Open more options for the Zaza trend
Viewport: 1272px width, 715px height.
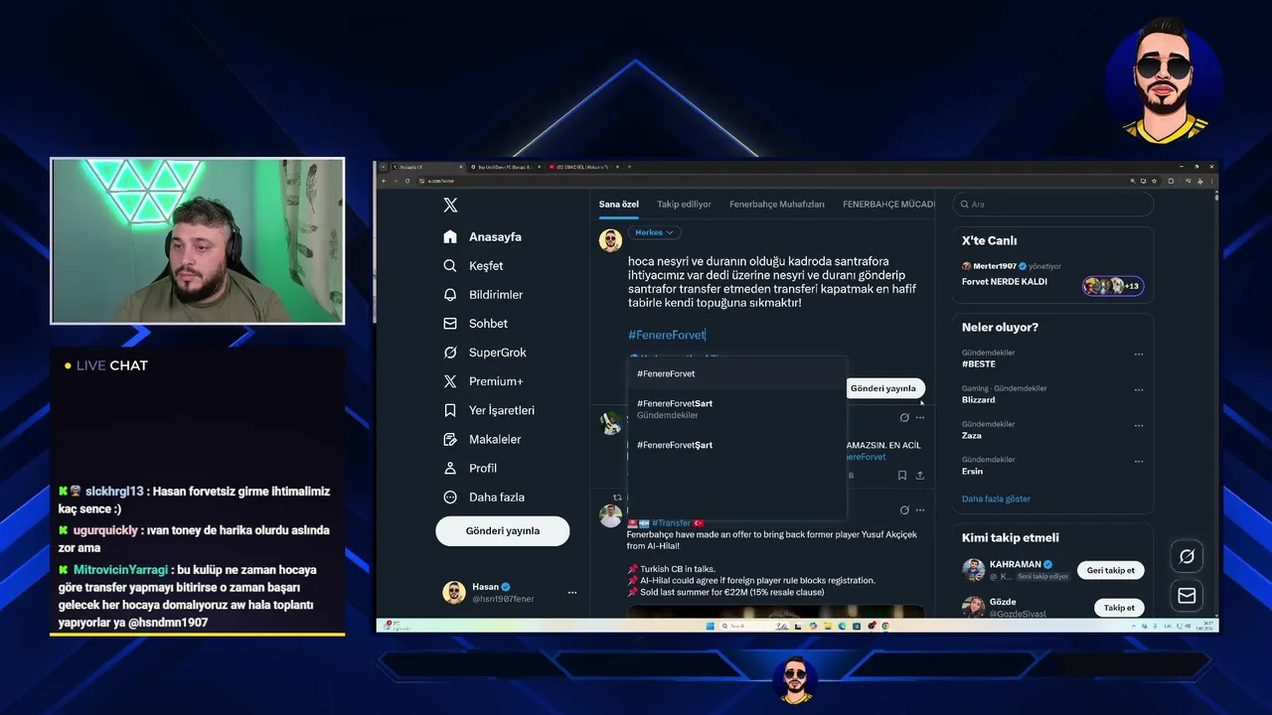[1139, 425]
